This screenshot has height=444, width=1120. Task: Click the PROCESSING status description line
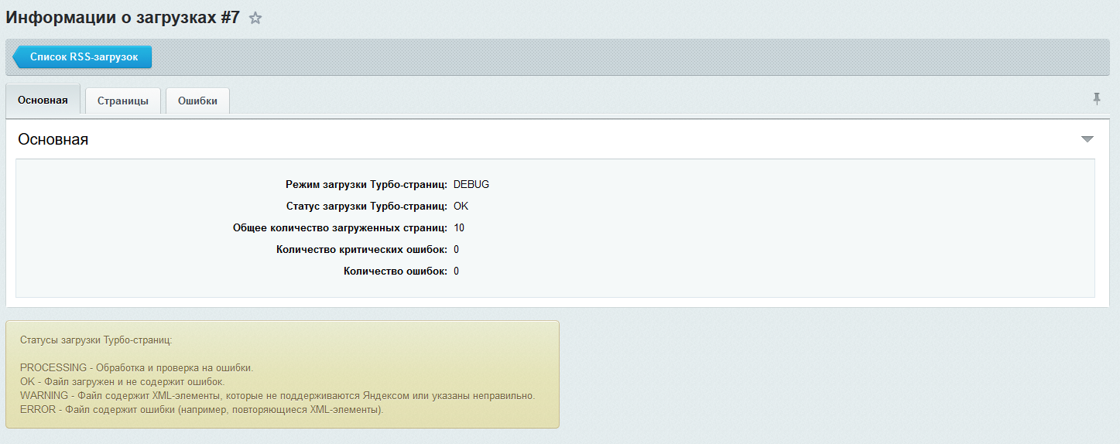pos(136,367)
